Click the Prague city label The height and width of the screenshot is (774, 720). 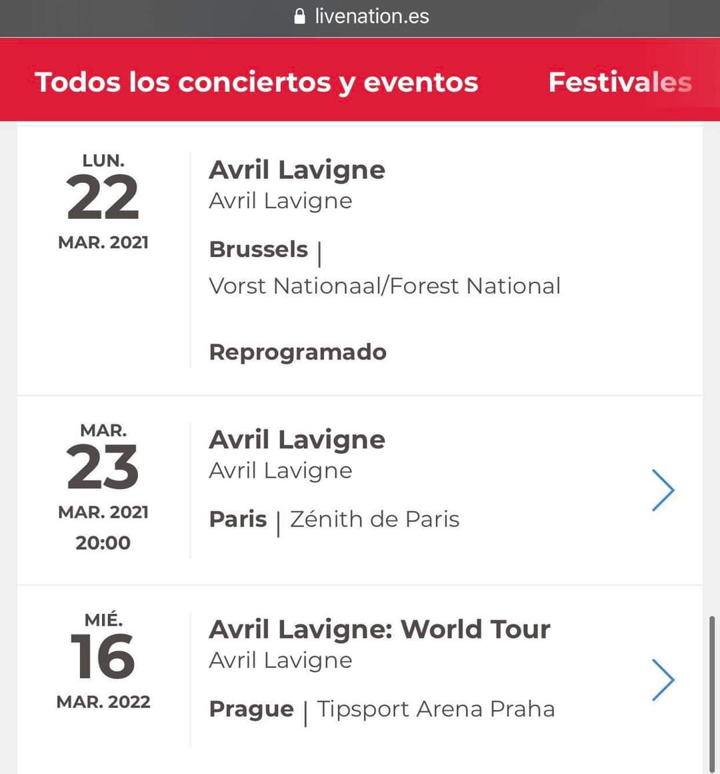(x=251, y=710)
